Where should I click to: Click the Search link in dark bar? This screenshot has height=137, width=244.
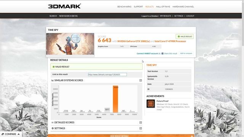pyautogui.click(x=53, y=16)
